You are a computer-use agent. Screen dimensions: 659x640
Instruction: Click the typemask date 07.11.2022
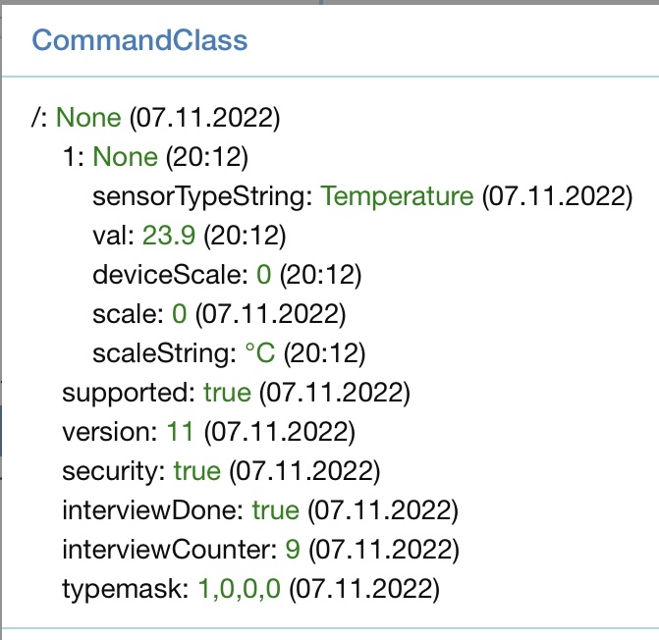pos(364,589)
